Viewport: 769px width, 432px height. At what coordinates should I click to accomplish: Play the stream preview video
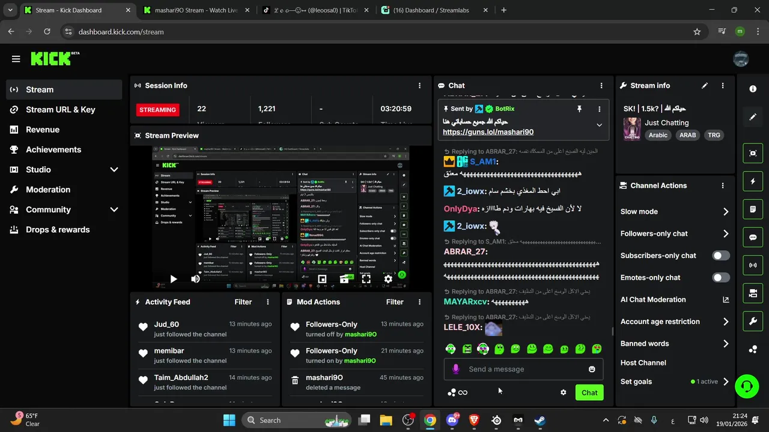(173, 279)
